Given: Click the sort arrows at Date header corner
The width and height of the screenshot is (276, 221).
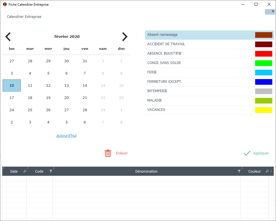Looking at the screenshot, I should coord(3,168).
